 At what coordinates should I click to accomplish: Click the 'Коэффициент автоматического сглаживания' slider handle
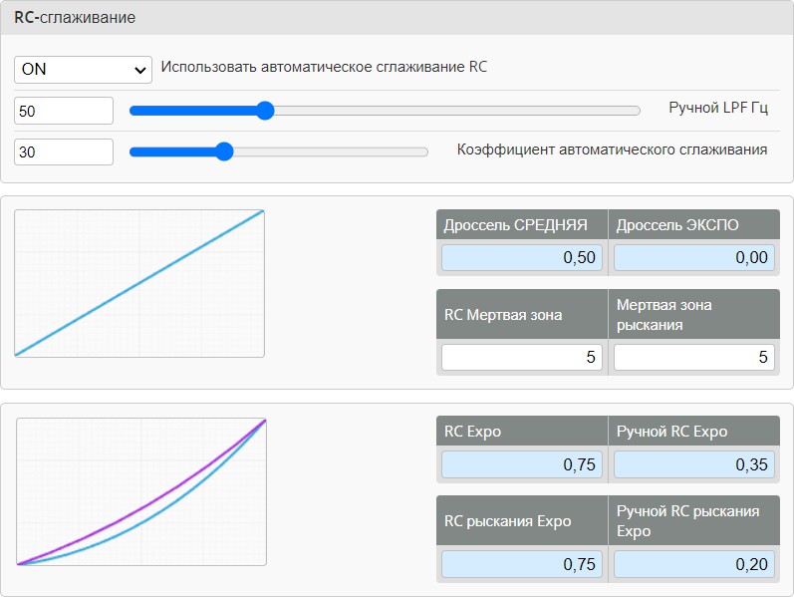tap(224, 151)
